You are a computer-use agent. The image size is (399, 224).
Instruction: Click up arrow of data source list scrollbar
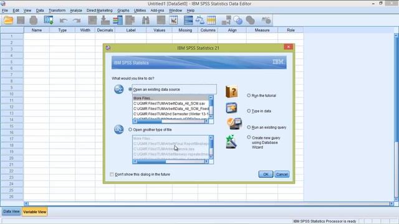coord(211,98)
